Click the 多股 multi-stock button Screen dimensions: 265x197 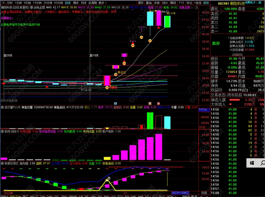[157, 3]
